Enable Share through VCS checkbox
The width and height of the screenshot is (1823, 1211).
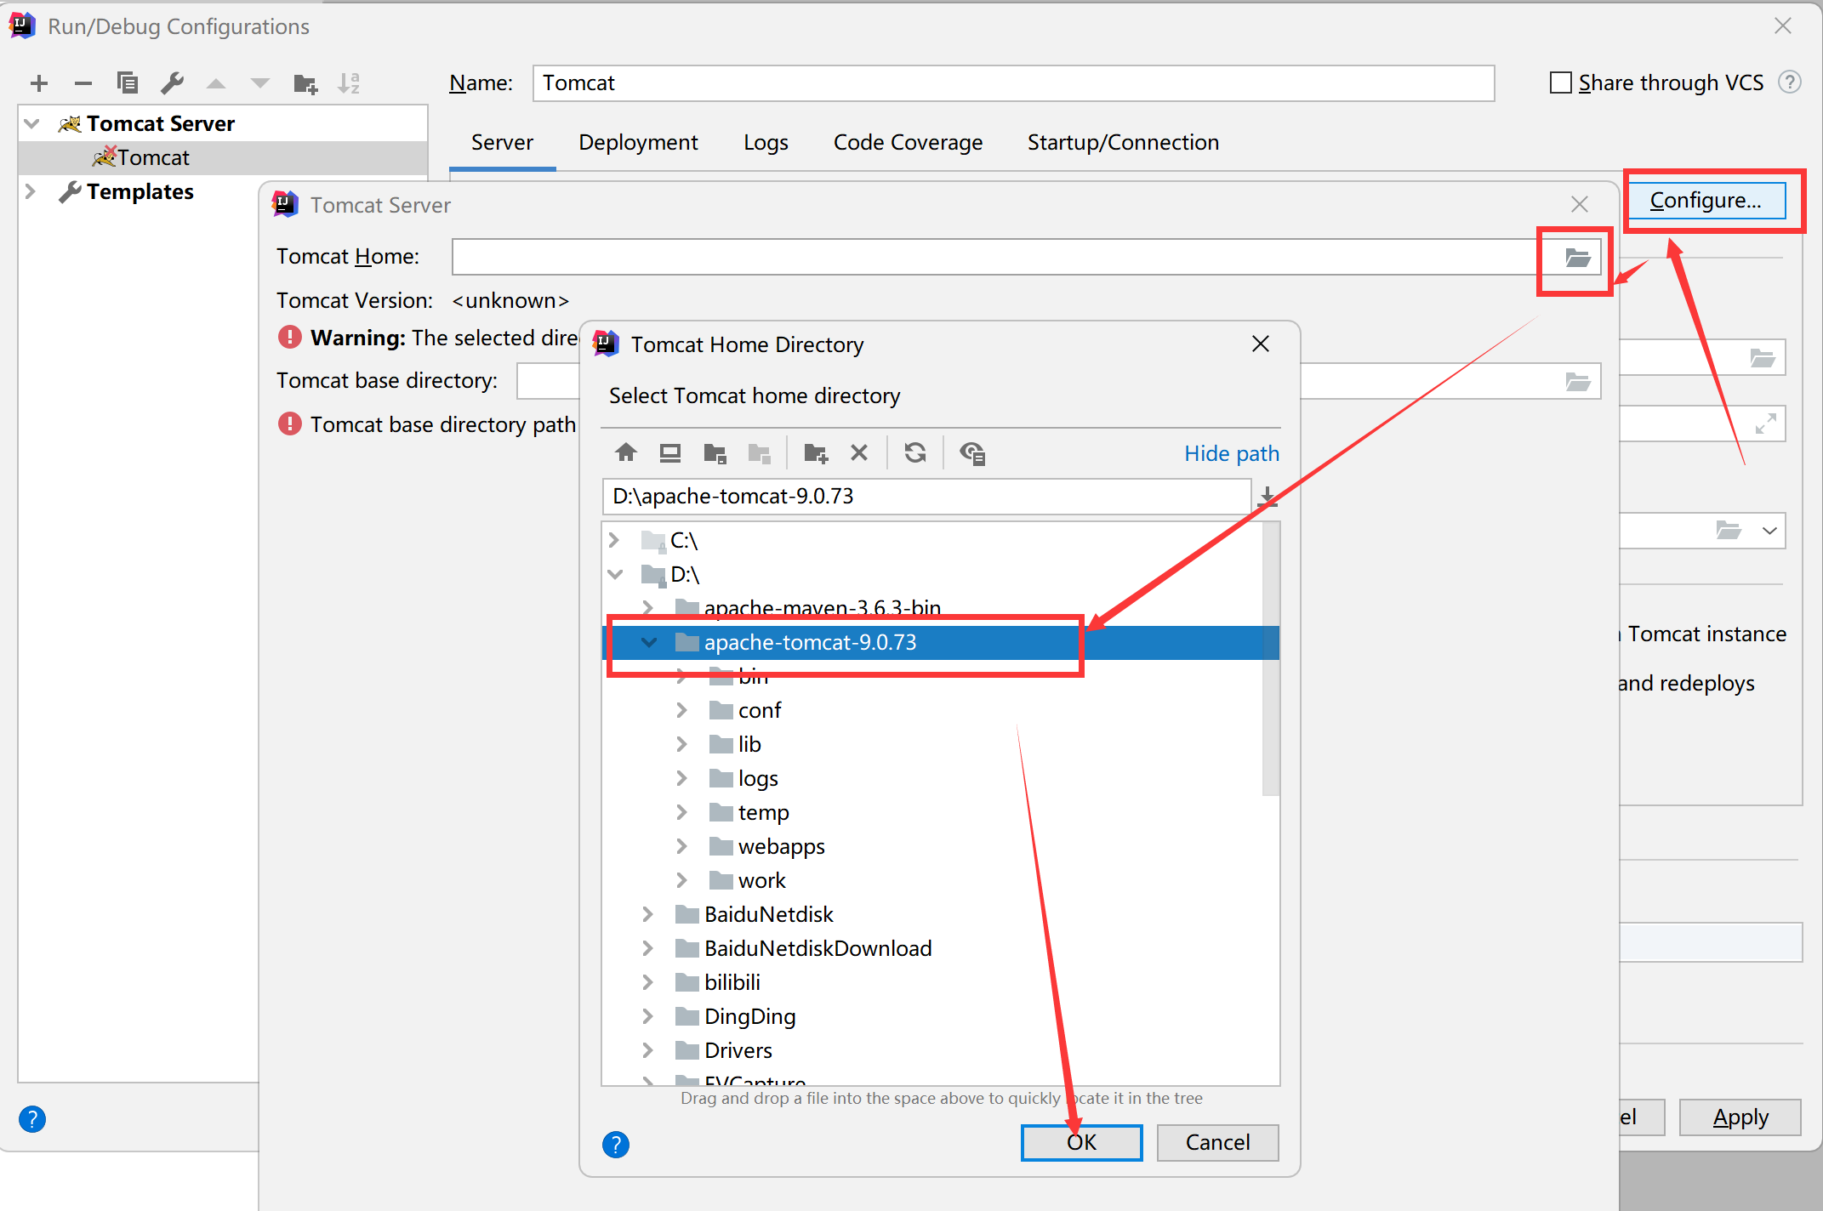click(1560, 82)
